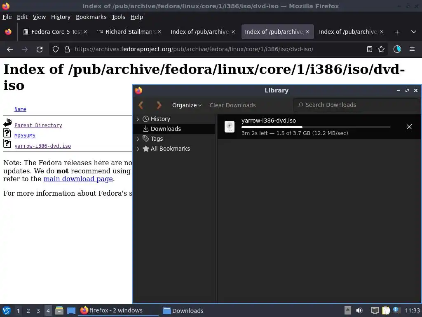Open the File menu

7,17
